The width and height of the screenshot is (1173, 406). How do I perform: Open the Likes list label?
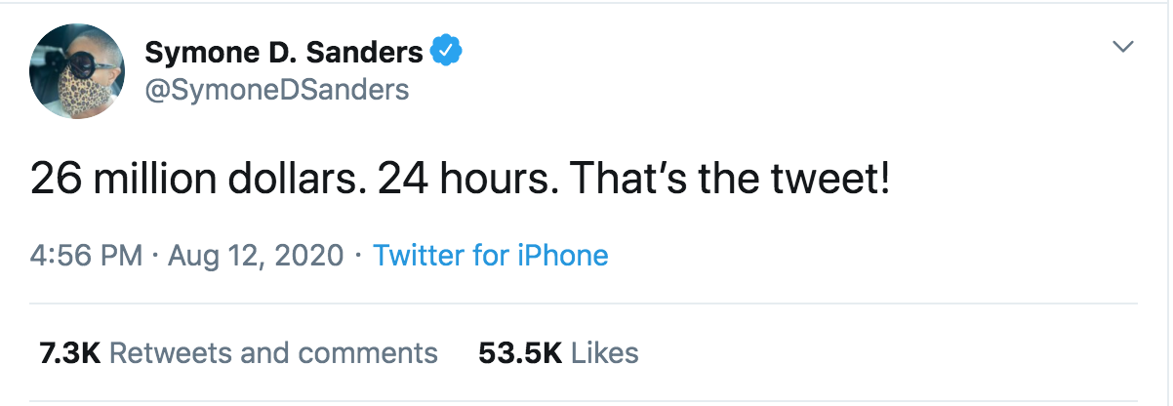coord(605,352)
